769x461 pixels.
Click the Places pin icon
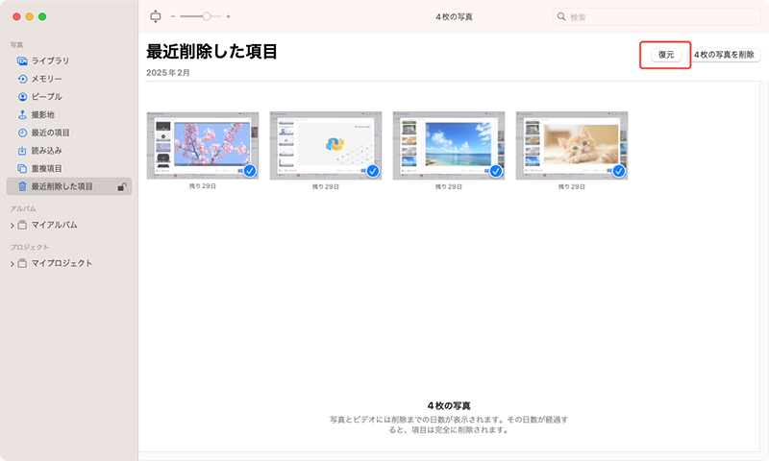pyautogui.click(x=22, y=114)
